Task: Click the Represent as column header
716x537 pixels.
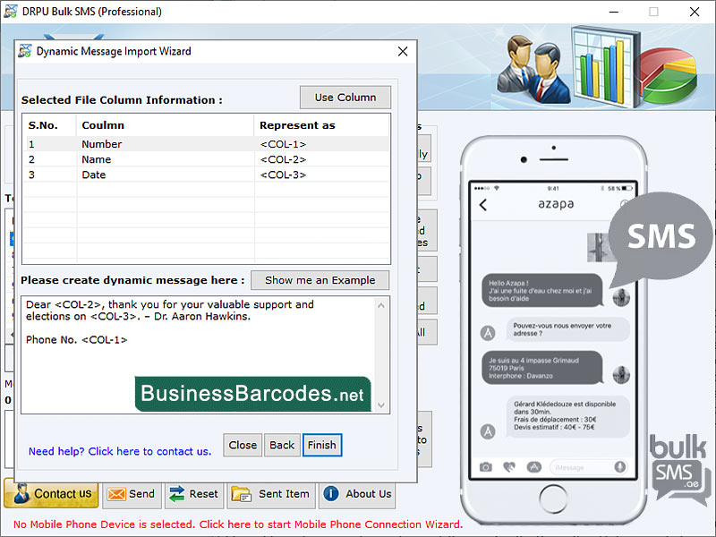Action: 321,125
